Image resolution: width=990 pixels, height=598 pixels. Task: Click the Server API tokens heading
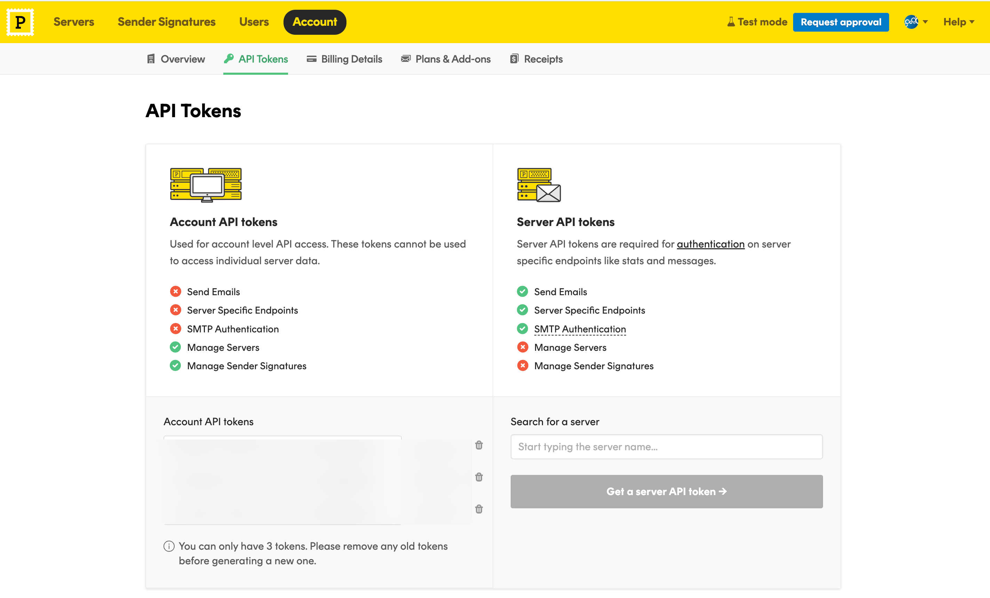point(565,222)
